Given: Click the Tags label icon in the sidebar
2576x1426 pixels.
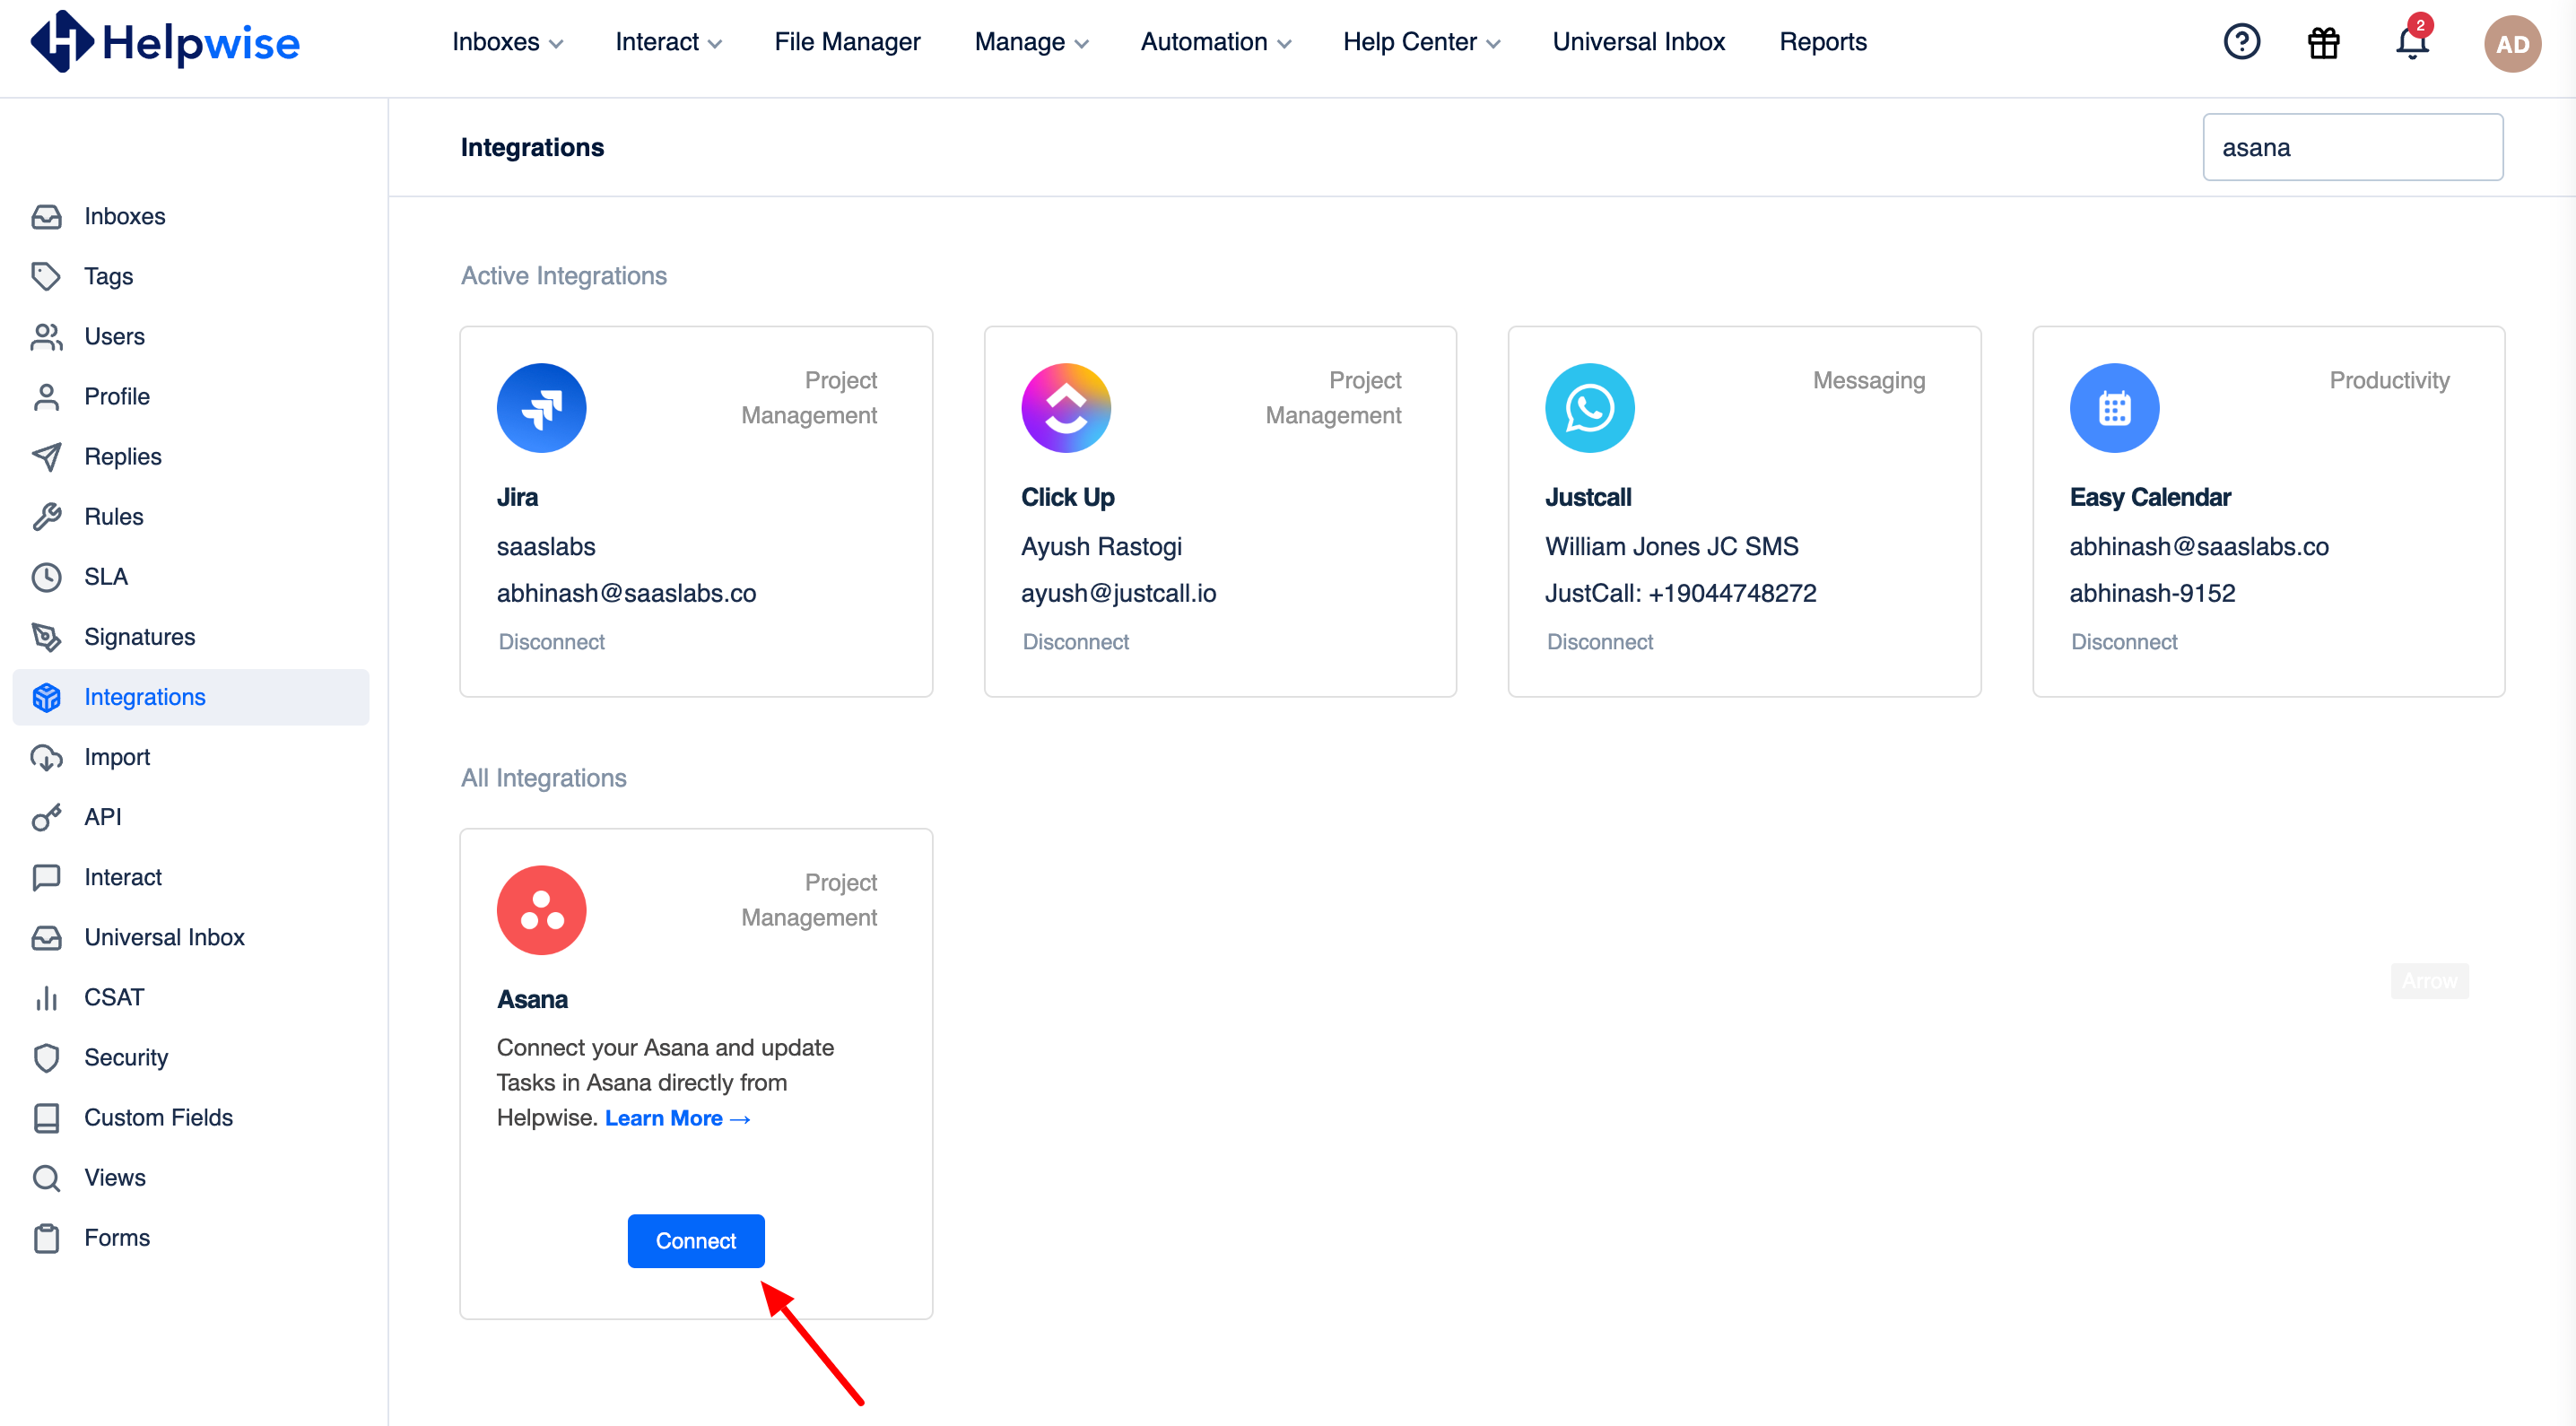Looking at the screenshot, I should click(46, 276).
